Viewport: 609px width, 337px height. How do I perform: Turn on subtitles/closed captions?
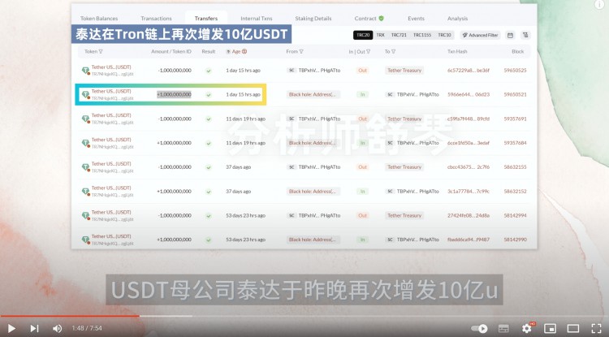coord(503,328)
